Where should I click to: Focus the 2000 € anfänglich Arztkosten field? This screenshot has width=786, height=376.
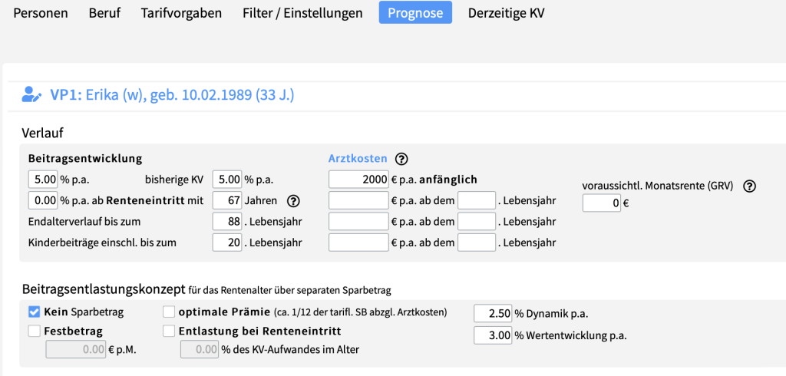[359, 180]
